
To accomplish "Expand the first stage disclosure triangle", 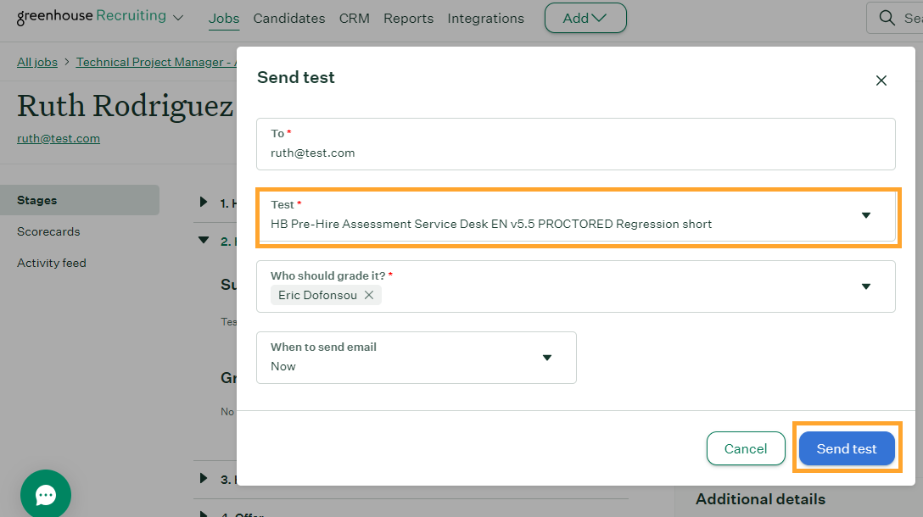I will 204,202.
